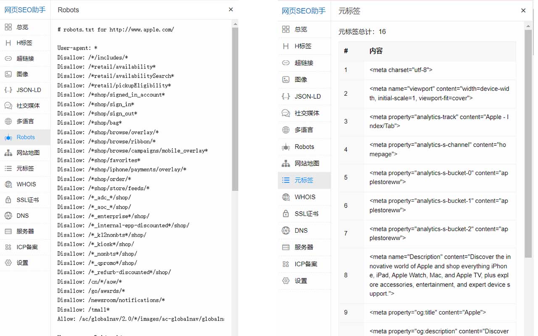Click the 网页SEO助手 title link
This screenshot has height=336, width=538.
pos(25,10)
